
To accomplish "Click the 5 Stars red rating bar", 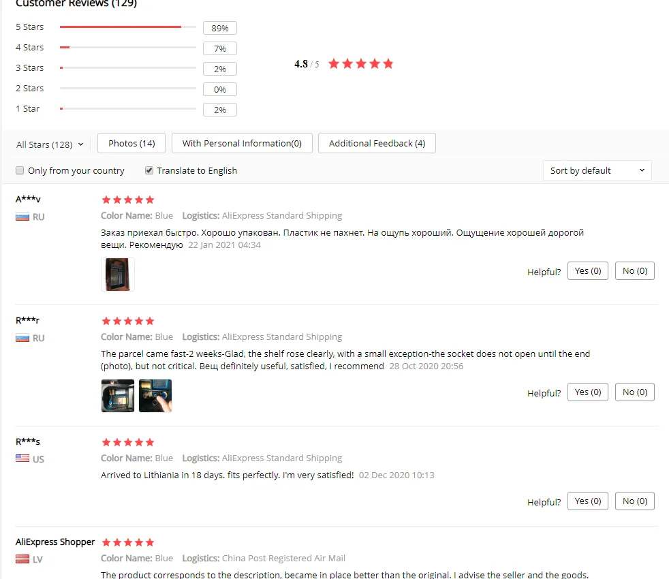I will click(121, 27).
